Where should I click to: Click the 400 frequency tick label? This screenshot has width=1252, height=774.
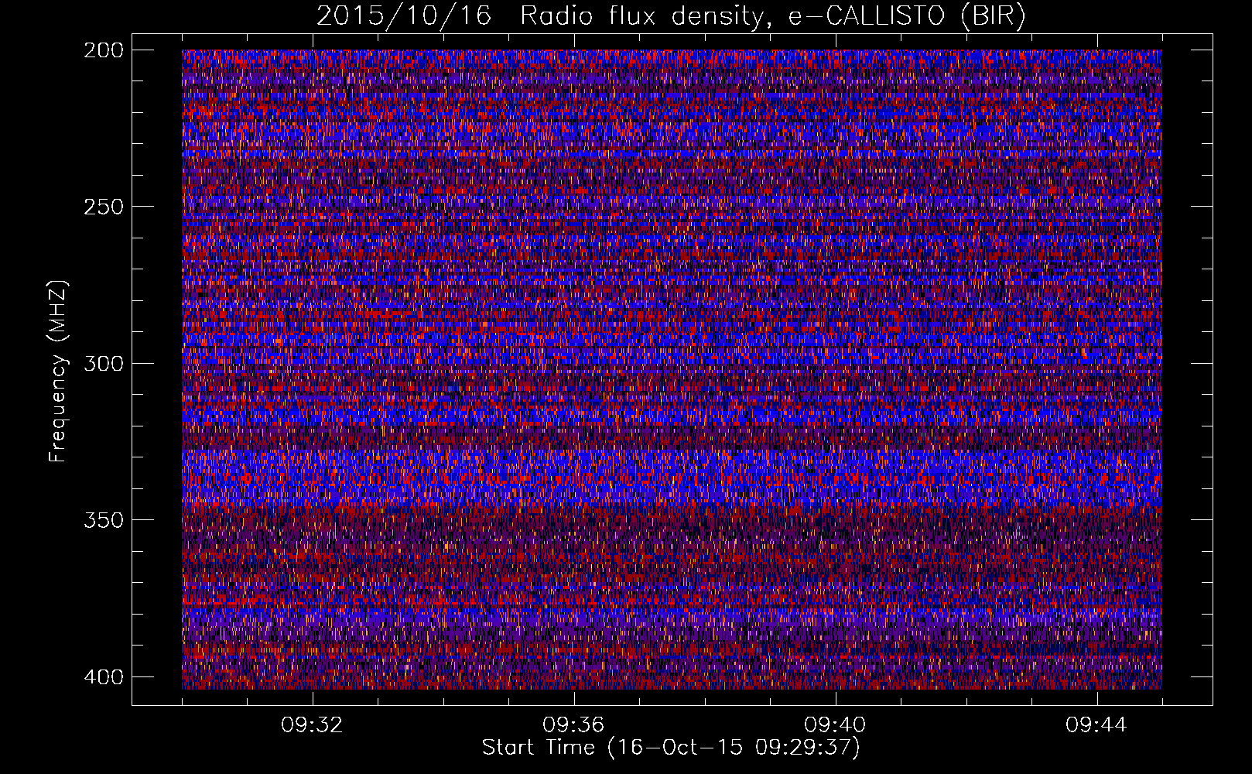pyautogui.click(x=103, y=676)
